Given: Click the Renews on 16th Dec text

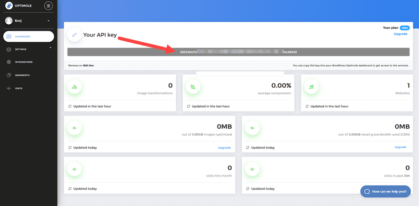Looking at the screenshot, I should click(x=81, y=66).
